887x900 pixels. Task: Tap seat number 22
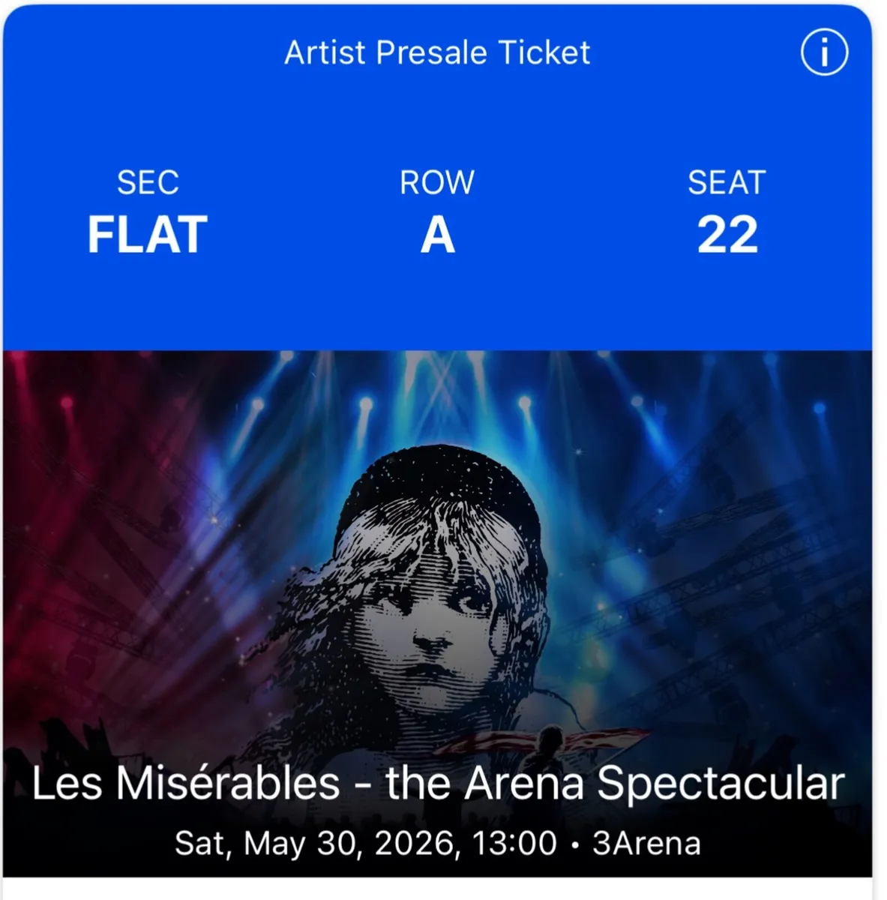726,235
